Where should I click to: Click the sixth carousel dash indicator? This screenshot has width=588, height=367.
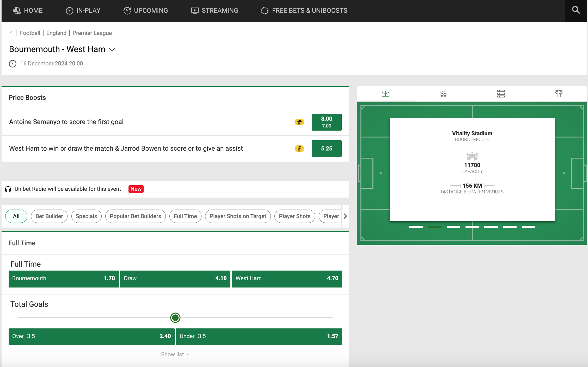tap(510, 227)
